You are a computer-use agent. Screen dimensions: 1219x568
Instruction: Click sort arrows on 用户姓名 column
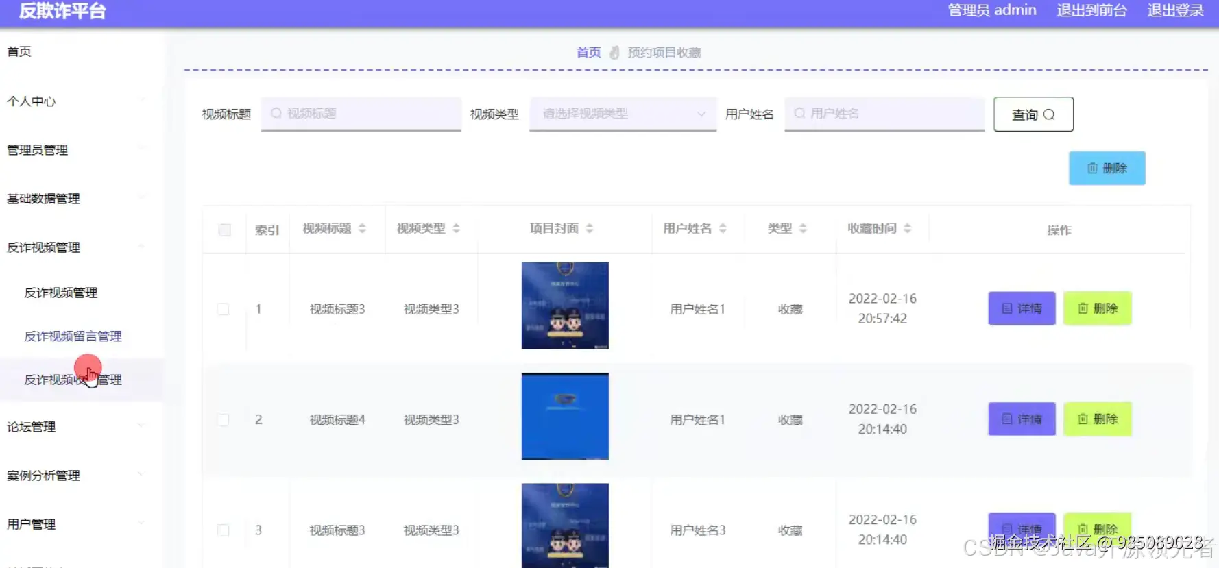pyautogui.click(x=722, y=229)
